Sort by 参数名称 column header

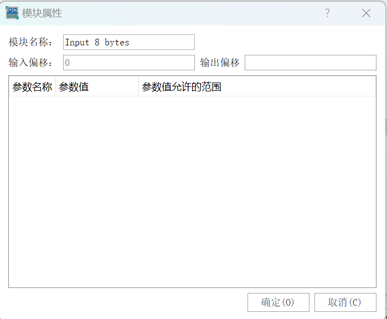32,87
